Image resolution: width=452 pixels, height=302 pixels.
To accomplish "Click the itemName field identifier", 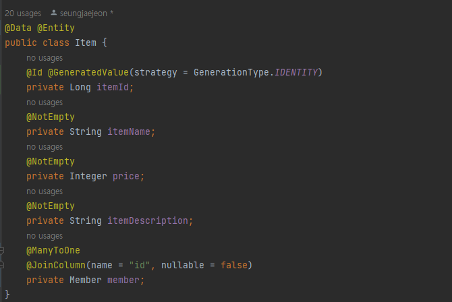I will 129,131.
